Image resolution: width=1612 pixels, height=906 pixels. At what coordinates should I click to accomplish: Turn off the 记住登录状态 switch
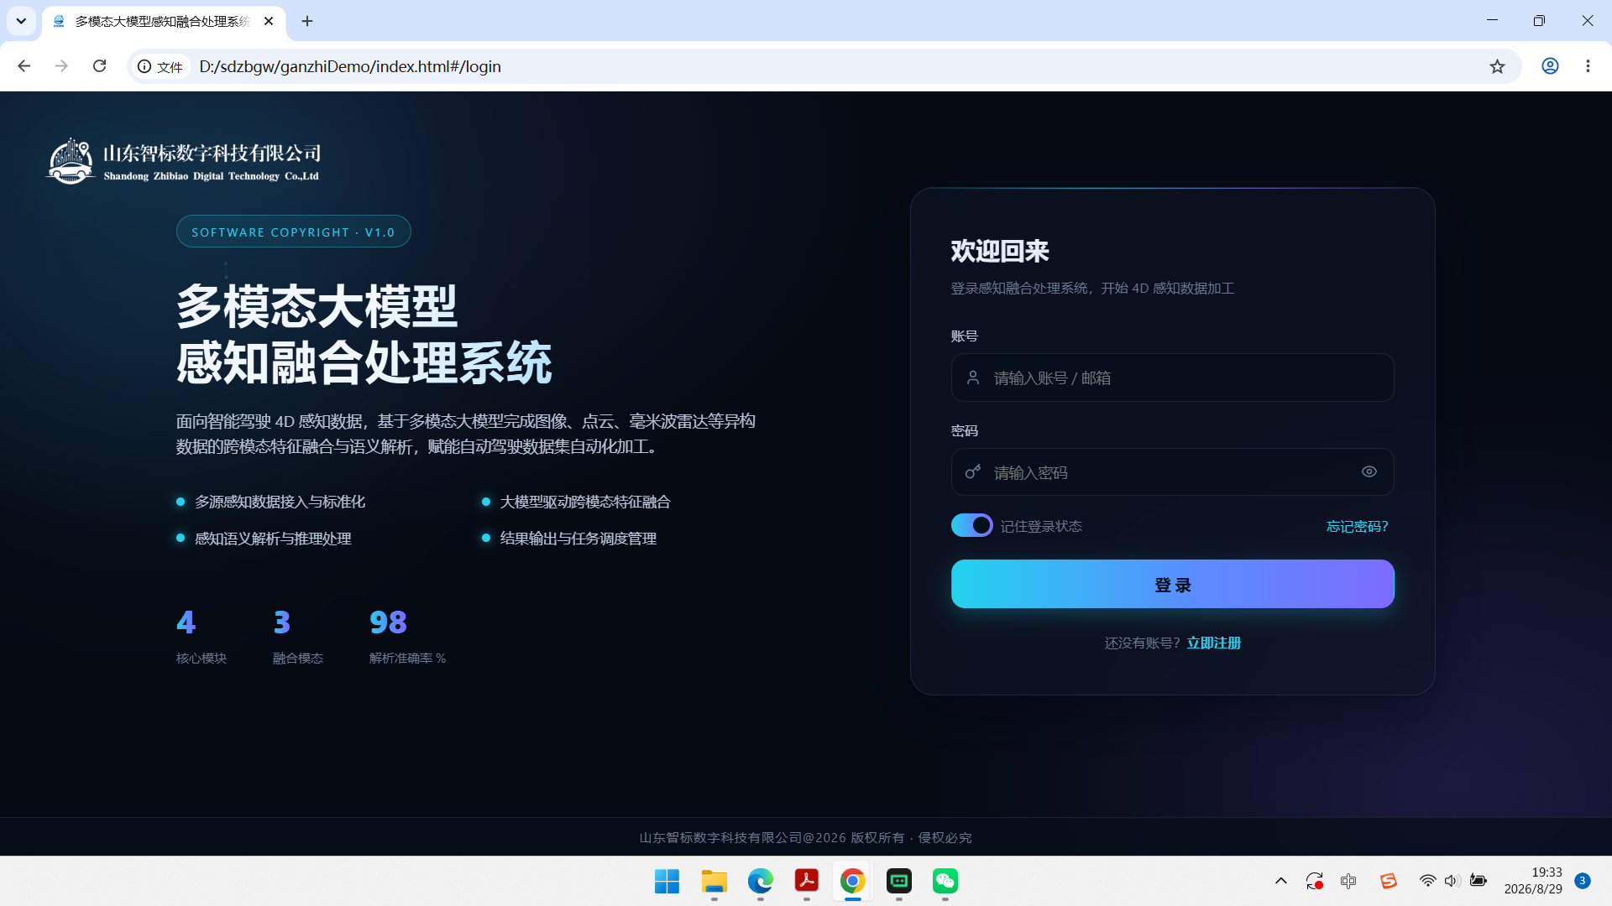pos(971,525)
